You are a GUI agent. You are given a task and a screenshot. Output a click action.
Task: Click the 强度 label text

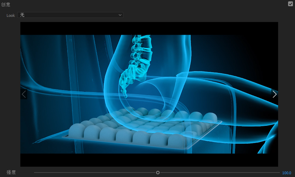(x=11, y=173)
